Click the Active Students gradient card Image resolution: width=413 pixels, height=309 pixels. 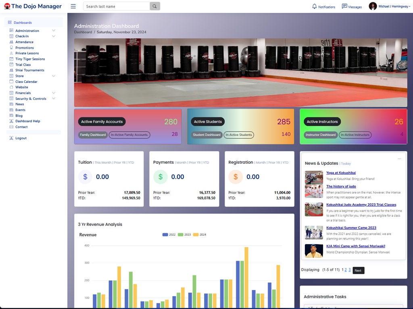(x=240, y=126)
